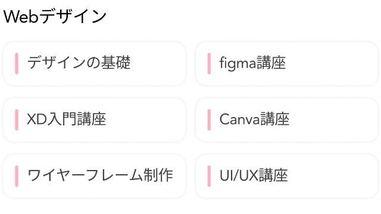Click the デザインの基礎 text label
Screen dimensions: 381x214
(x=79, y=62)
